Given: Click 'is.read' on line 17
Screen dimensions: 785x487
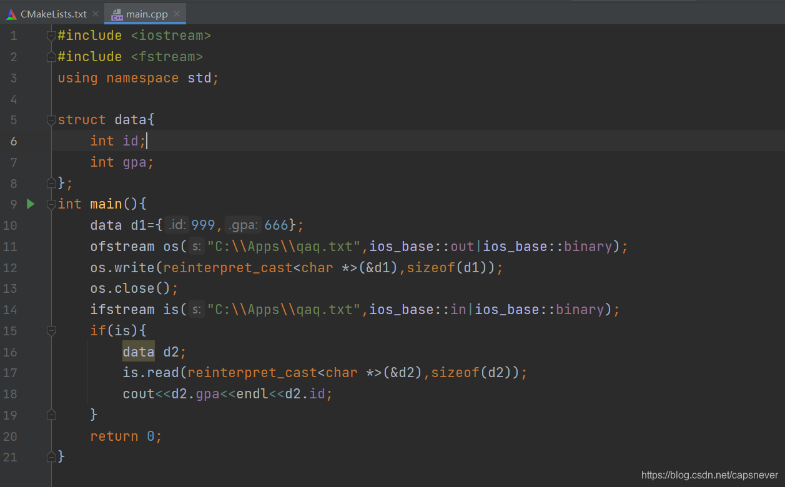Looking at the screenshot, I should pos(151,373).
